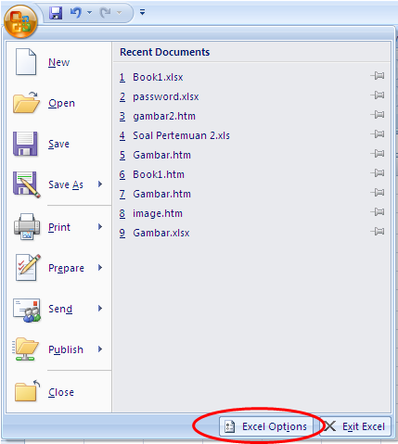Screen dimensions: 398x444
Task: Pin Gambar.xlsx to recent list
Action: [378, 232]
